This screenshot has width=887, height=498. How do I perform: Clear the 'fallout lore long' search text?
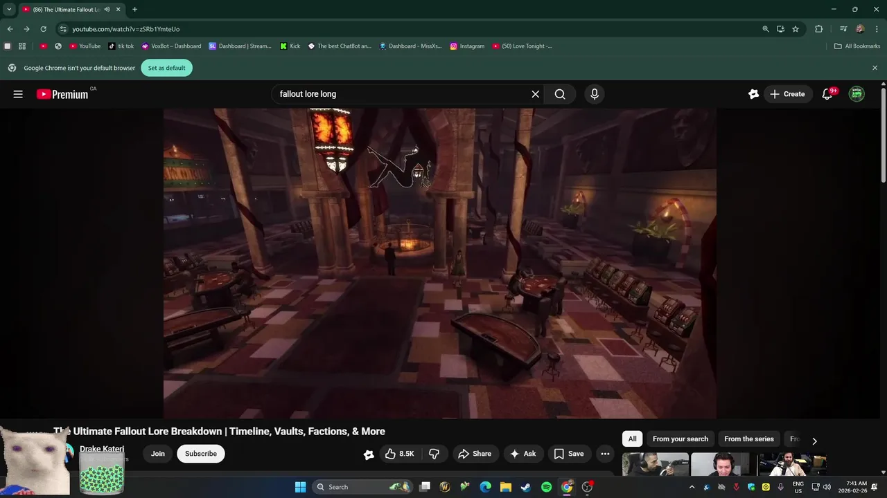click(535, 94)
